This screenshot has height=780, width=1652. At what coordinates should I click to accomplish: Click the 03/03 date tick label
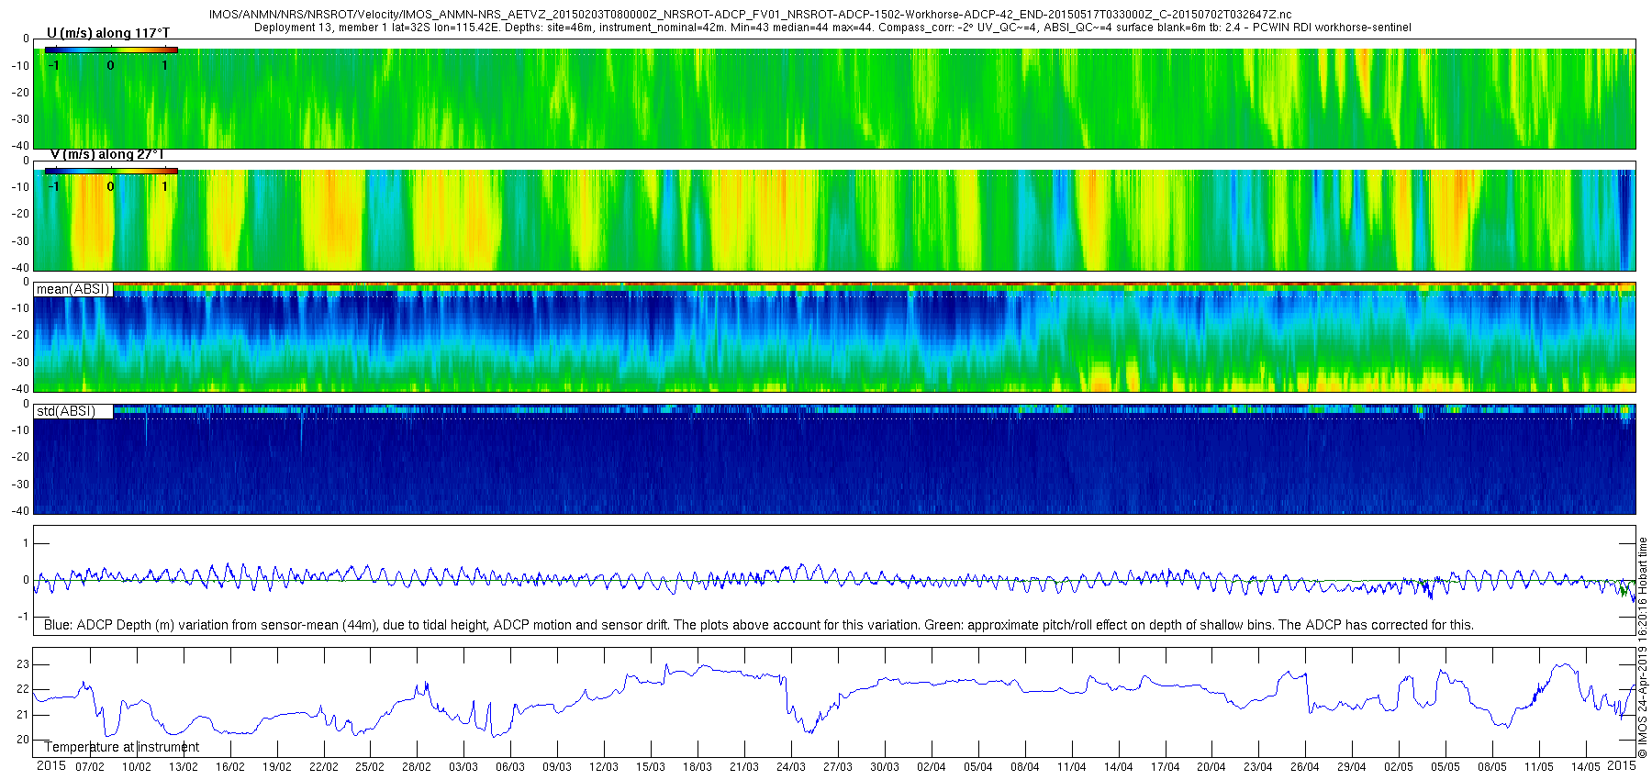463,767
